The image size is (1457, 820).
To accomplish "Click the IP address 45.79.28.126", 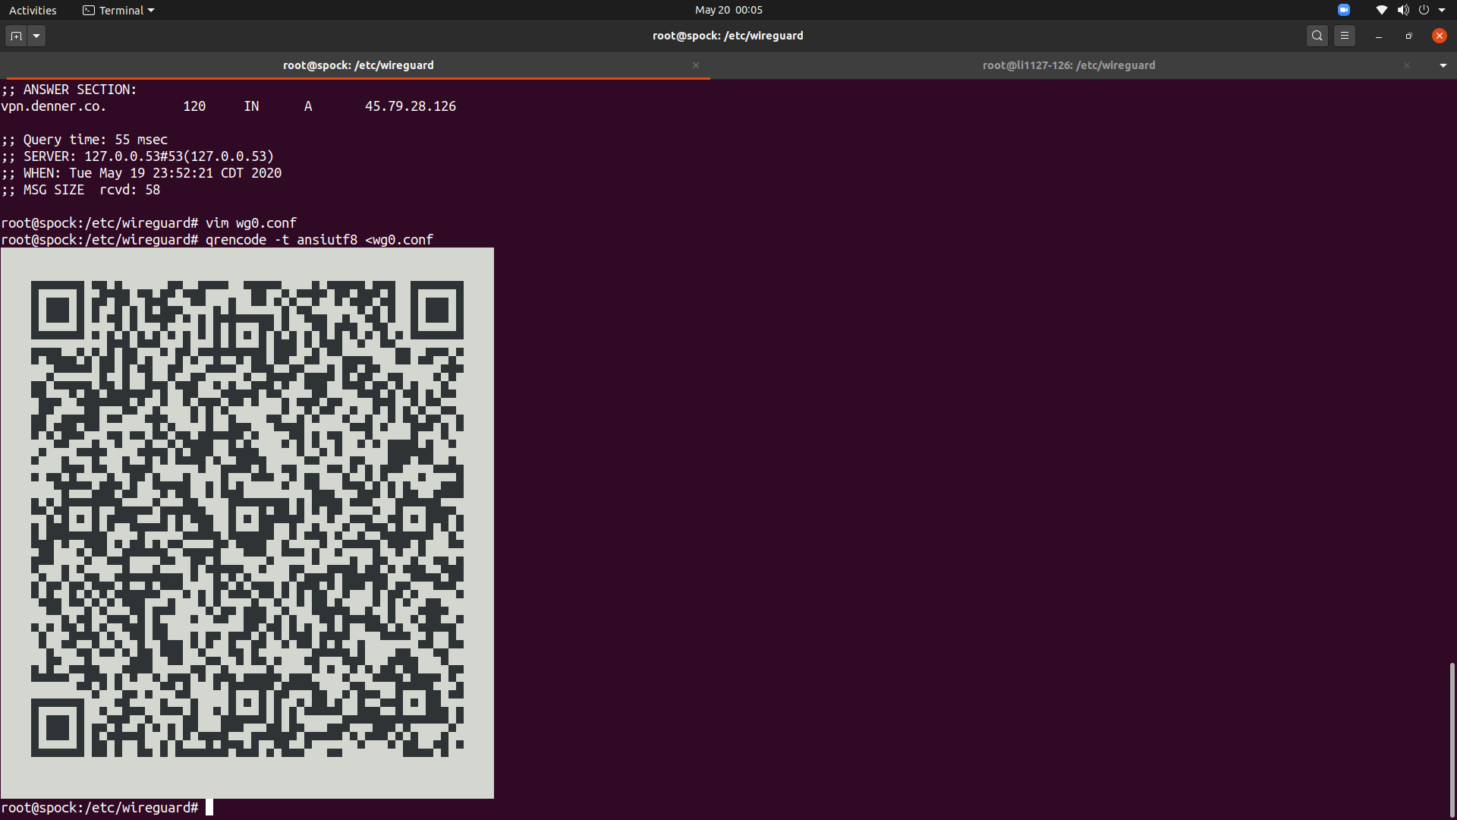I will tap(411, 106).
